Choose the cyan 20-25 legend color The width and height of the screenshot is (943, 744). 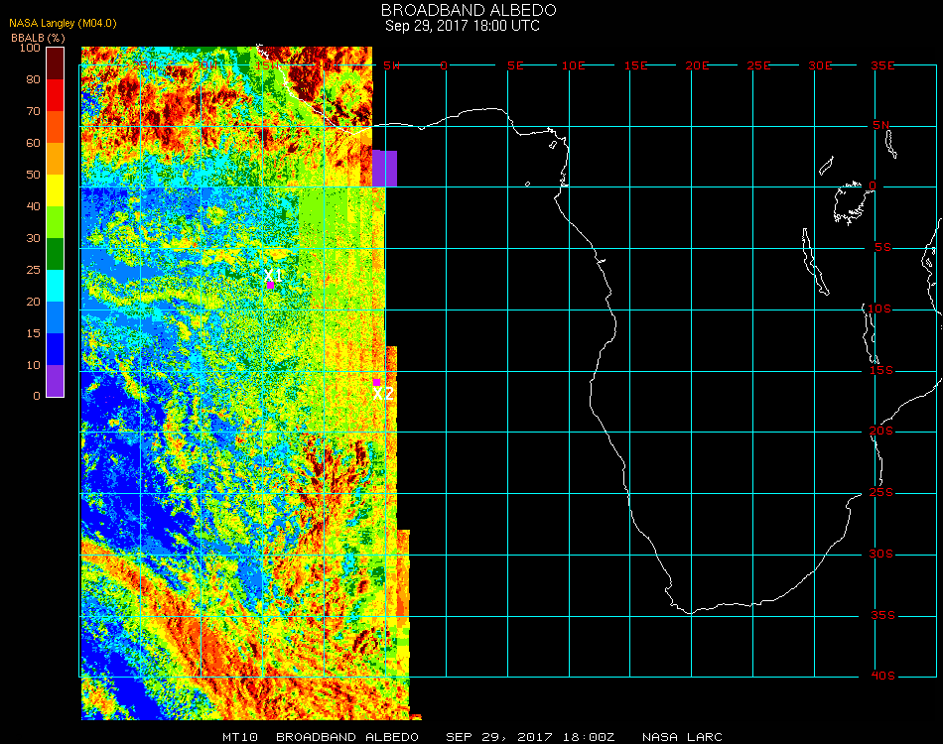pos(56,285)
